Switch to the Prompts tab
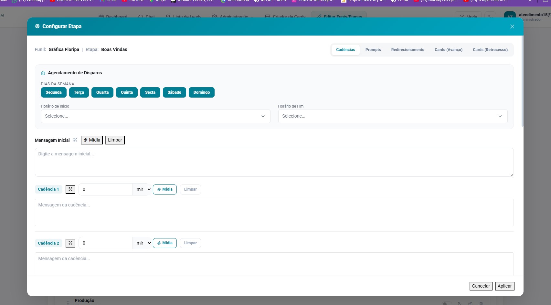This screenshot has width=551, height=305. (x=373, y=50)
